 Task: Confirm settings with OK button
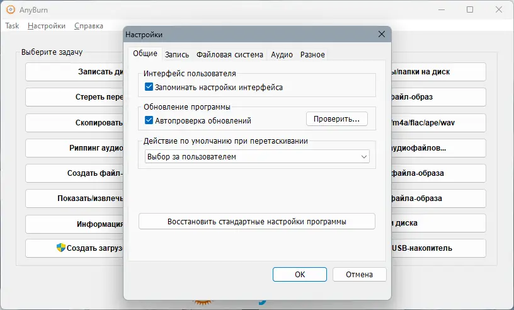(x=300, y=275)
